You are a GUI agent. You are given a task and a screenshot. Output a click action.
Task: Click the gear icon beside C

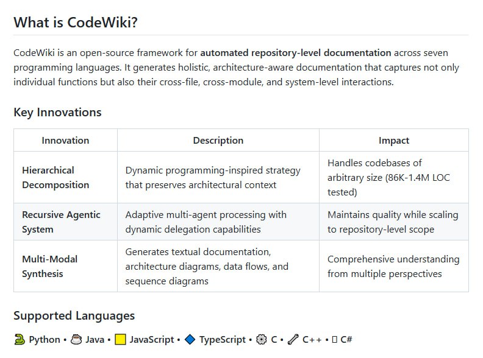tap(262, 339)
